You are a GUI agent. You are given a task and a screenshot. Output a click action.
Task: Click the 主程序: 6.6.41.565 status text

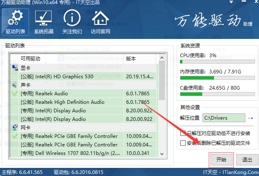tap(22, 172)
